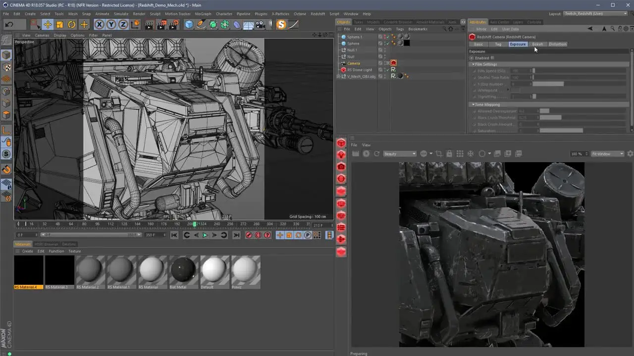Viewport: 634px width, 356px height.
Task: Collapse the Film Settings section
Action: (474, 64)
